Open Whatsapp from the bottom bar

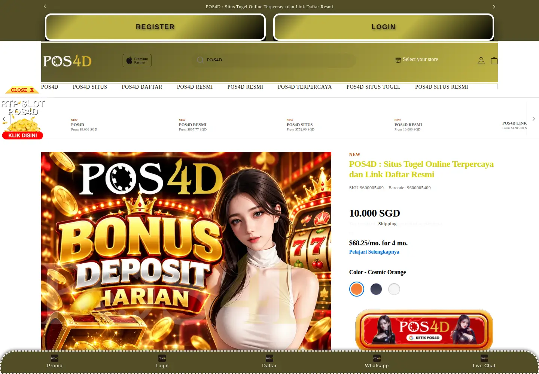(x=377, y=362)
